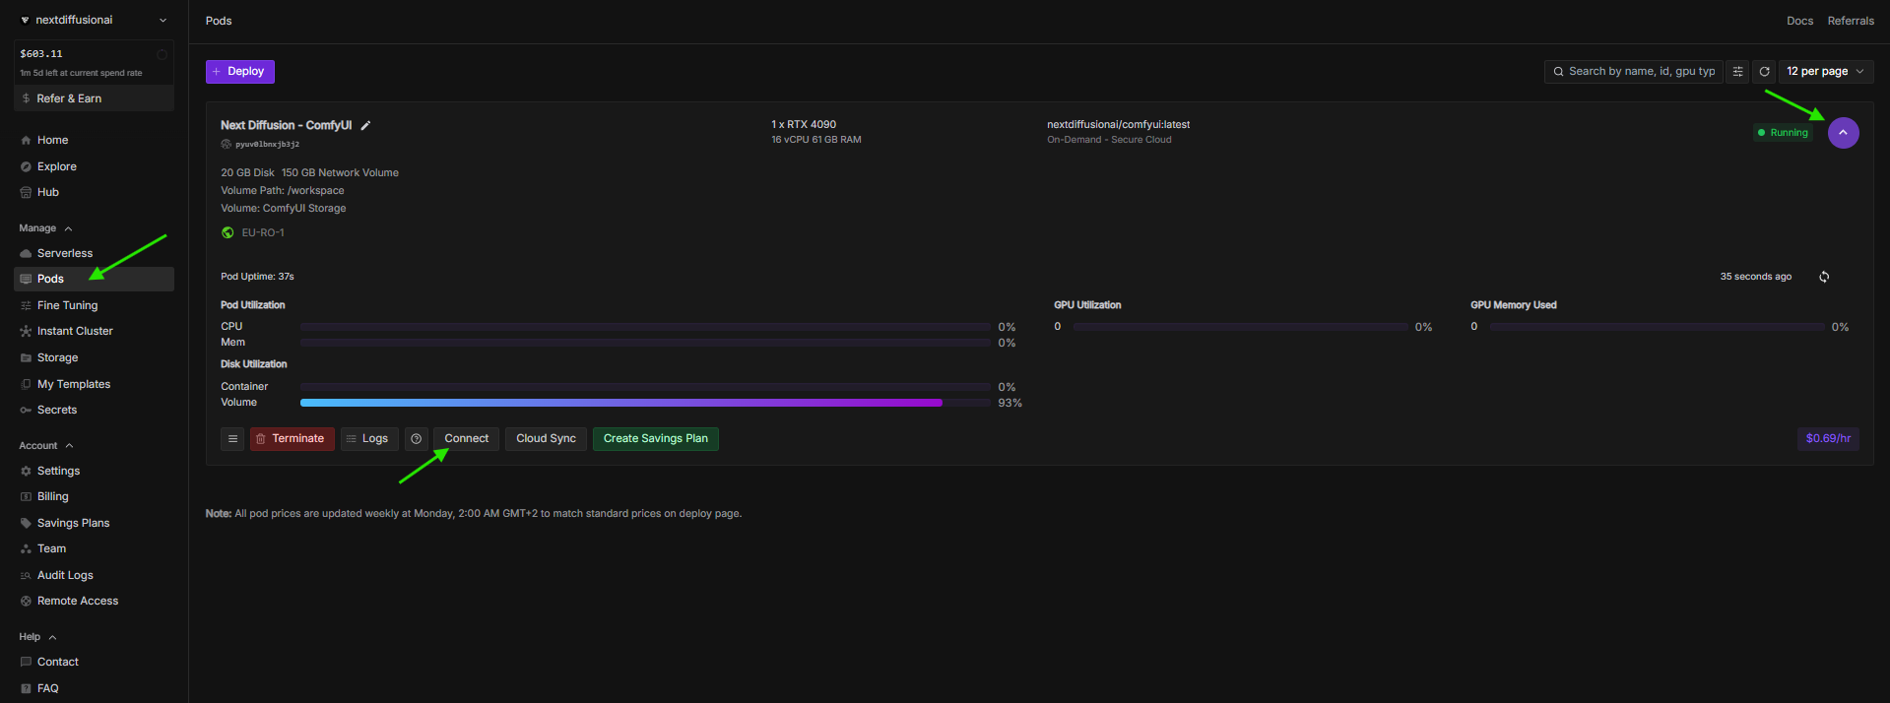1890x703 pixels.
Task: View Audit Logs
Action: pyautogui.click(x=94, y=576)
